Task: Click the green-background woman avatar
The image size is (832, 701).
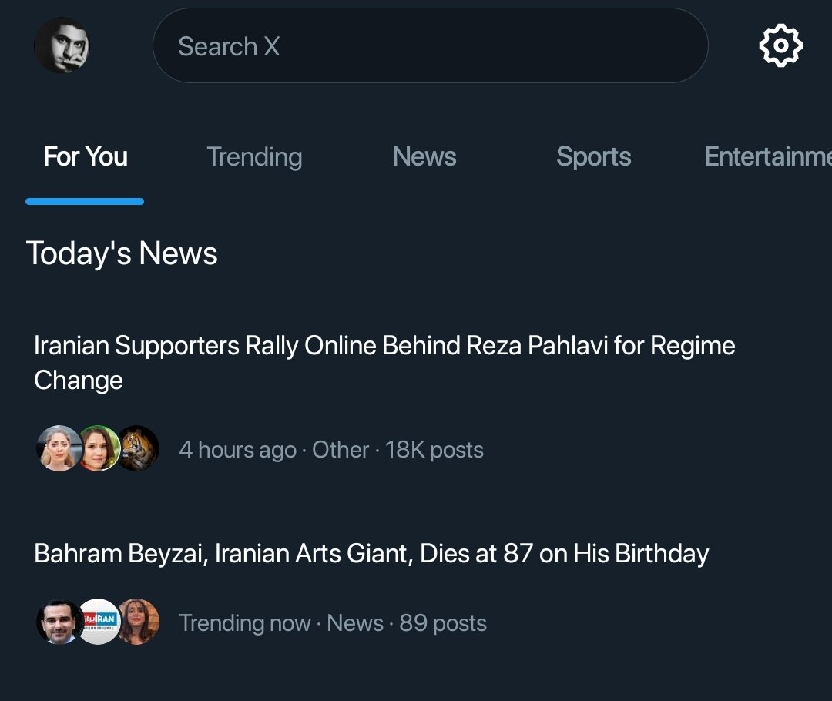Action: coord(99,448)
